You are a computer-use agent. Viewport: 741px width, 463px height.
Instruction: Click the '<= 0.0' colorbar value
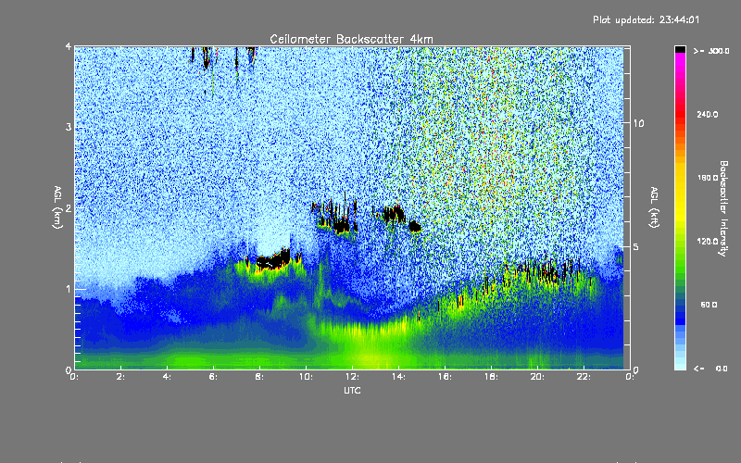tap(710, 369)
